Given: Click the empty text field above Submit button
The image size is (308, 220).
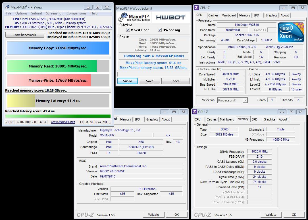Looking at the screenshot, I should pos(153,74).
